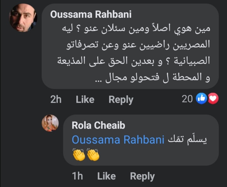Like Rola Cheaib's reply

tap(107, 176)
